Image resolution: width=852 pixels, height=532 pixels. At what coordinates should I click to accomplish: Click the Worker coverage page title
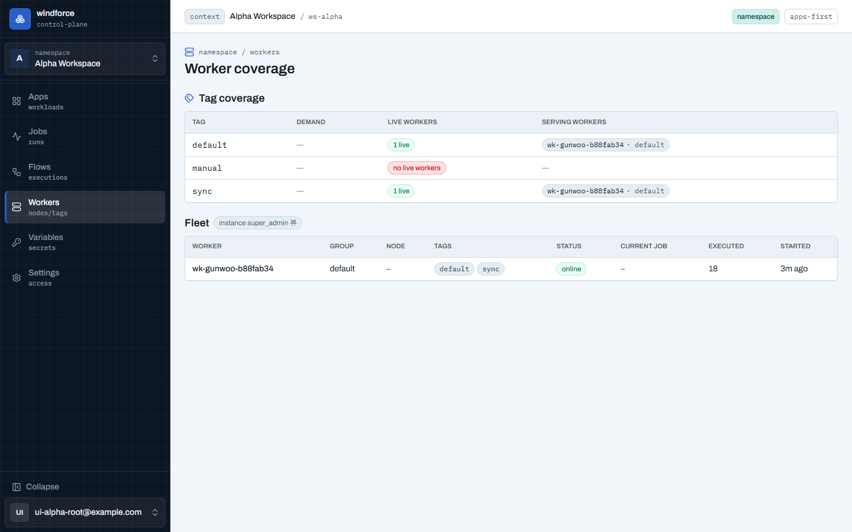point(240,69)
